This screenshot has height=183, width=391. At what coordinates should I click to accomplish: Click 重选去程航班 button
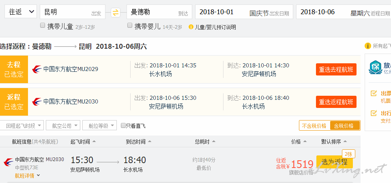coord(336,69)
